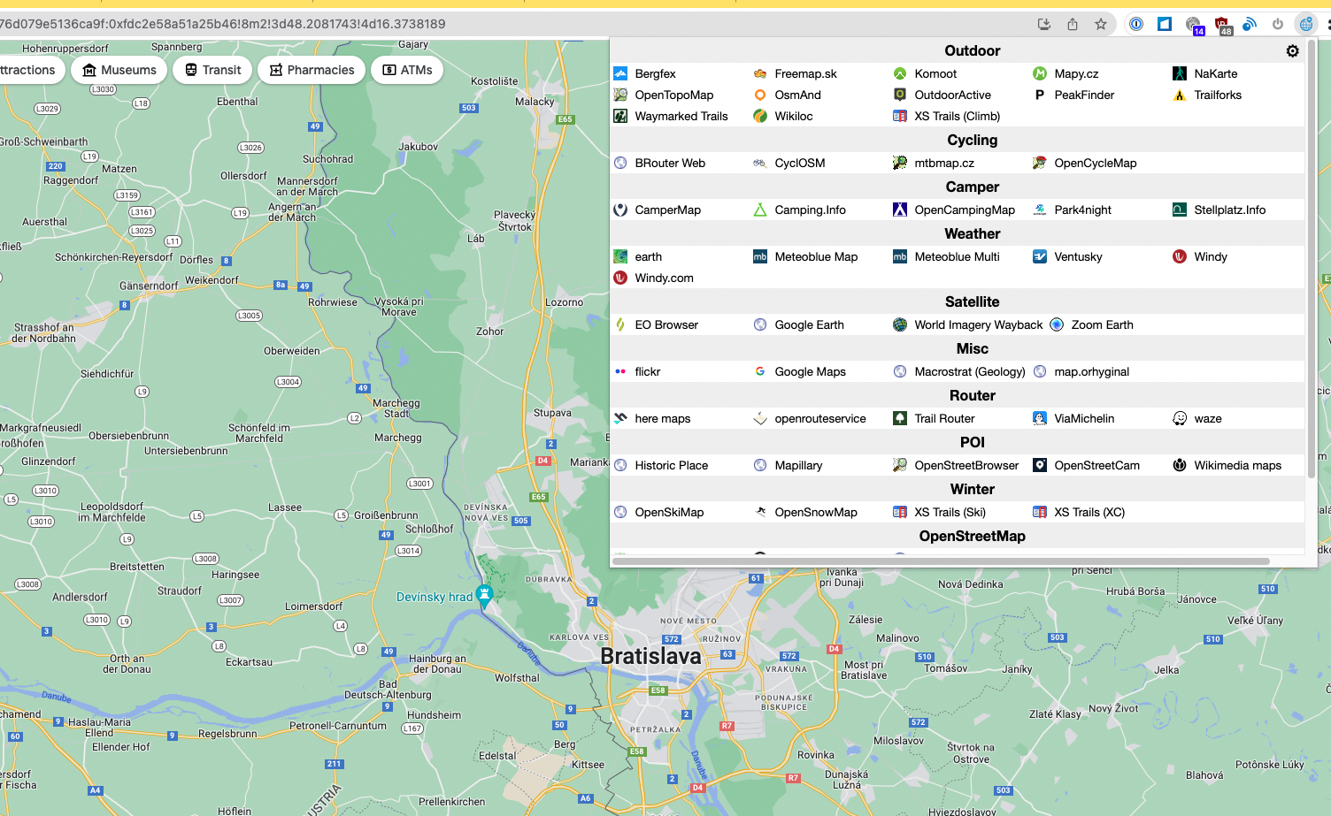This screenshot has width=1331, height=816.
Task: Open Bergfex map link
Action: 655,73
